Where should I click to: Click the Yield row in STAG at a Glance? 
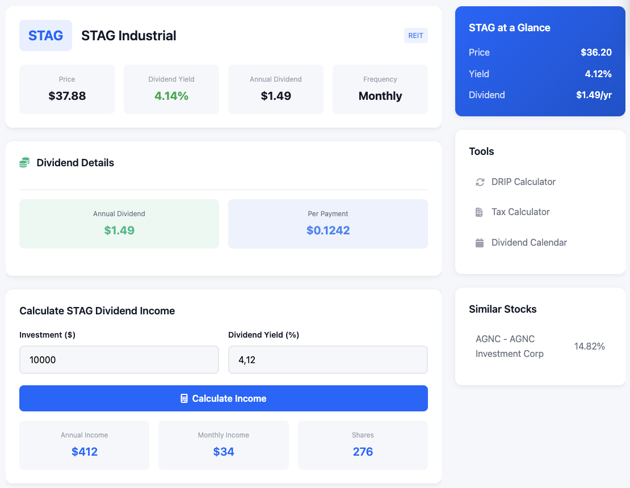(x=540, y=74)
